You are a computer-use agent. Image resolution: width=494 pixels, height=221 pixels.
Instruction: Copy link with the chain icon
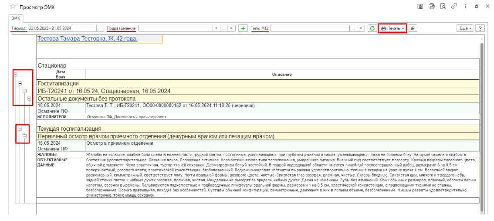click(x=454, y=7)
